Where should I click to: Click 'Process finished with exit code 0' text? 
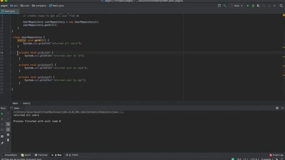tap(37, 121)
